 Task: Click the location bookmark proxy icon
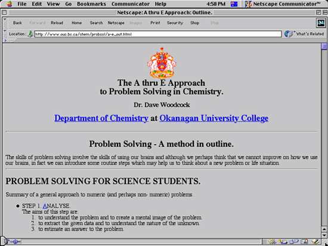click(x=30, y=34)
